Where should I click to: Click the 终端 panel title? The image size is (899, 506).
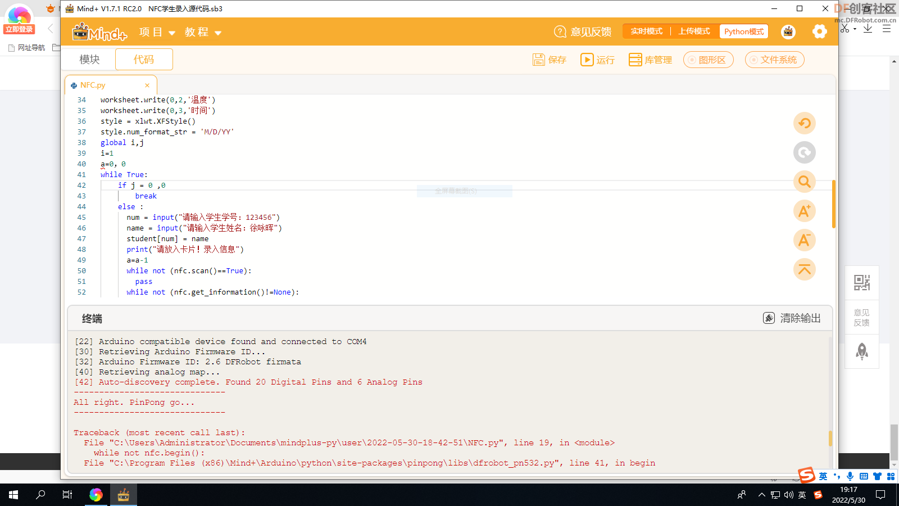pos(92,319)
